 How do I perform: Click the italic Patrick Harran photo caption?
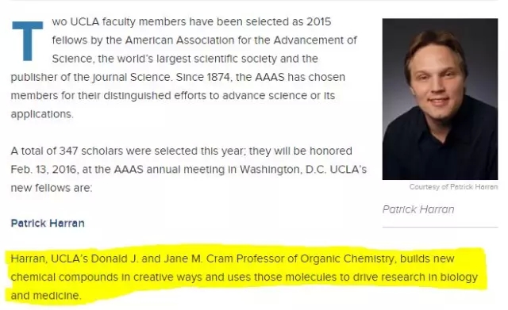click(x=418, y=209)
